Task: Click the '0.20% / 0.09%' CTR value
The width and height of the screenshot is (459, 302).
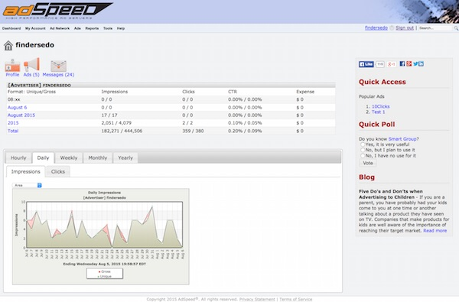Action: pyautogui.click(x=245, y=131)
